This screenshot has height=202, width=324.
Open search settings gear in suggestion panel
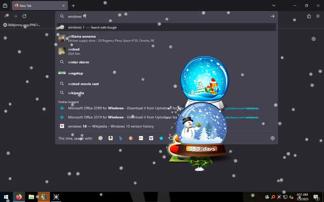click(273, 138)
